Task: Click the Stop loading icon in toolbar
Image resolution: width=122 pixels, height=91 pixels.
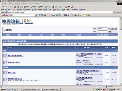Action: [x=15, y=7]
